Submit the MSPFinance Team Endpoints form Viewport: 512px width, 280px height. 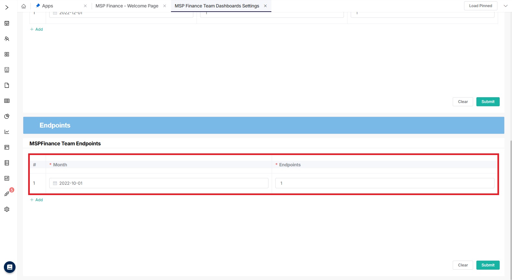pos(488,265)
